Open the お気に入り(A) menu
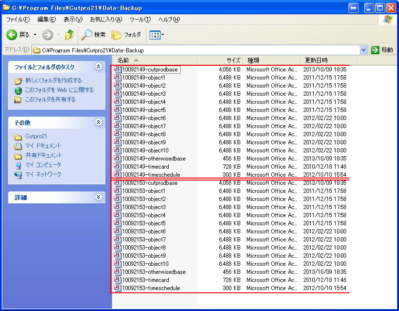 click(106, 20)
